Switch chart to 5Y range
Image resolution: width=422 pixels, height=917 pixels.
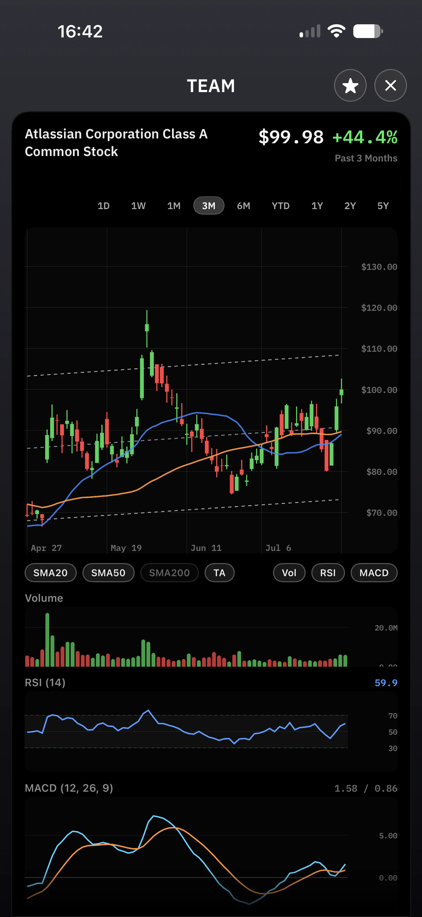click(x=383, y=206)
